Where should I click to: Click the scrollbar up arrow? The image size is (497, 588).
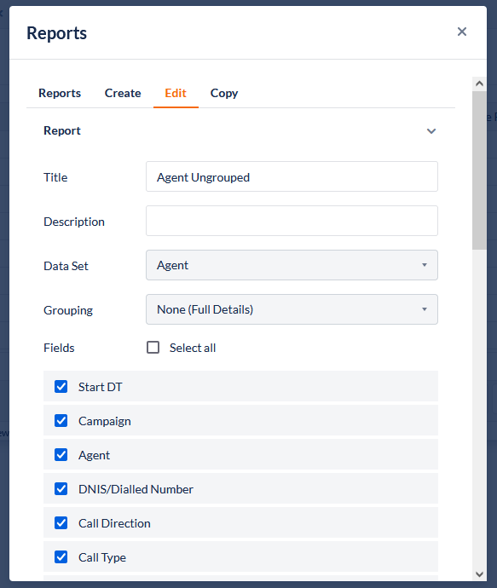pyautogui.click(x=479, y=84)
